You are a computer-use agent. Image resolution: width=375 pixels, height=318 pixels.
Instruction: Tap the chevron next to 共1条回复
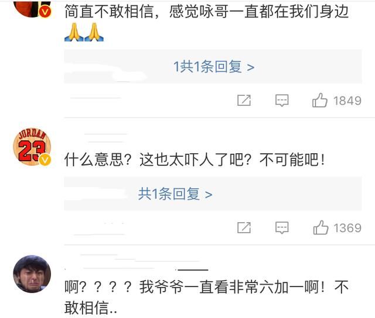tap(209, 195)
